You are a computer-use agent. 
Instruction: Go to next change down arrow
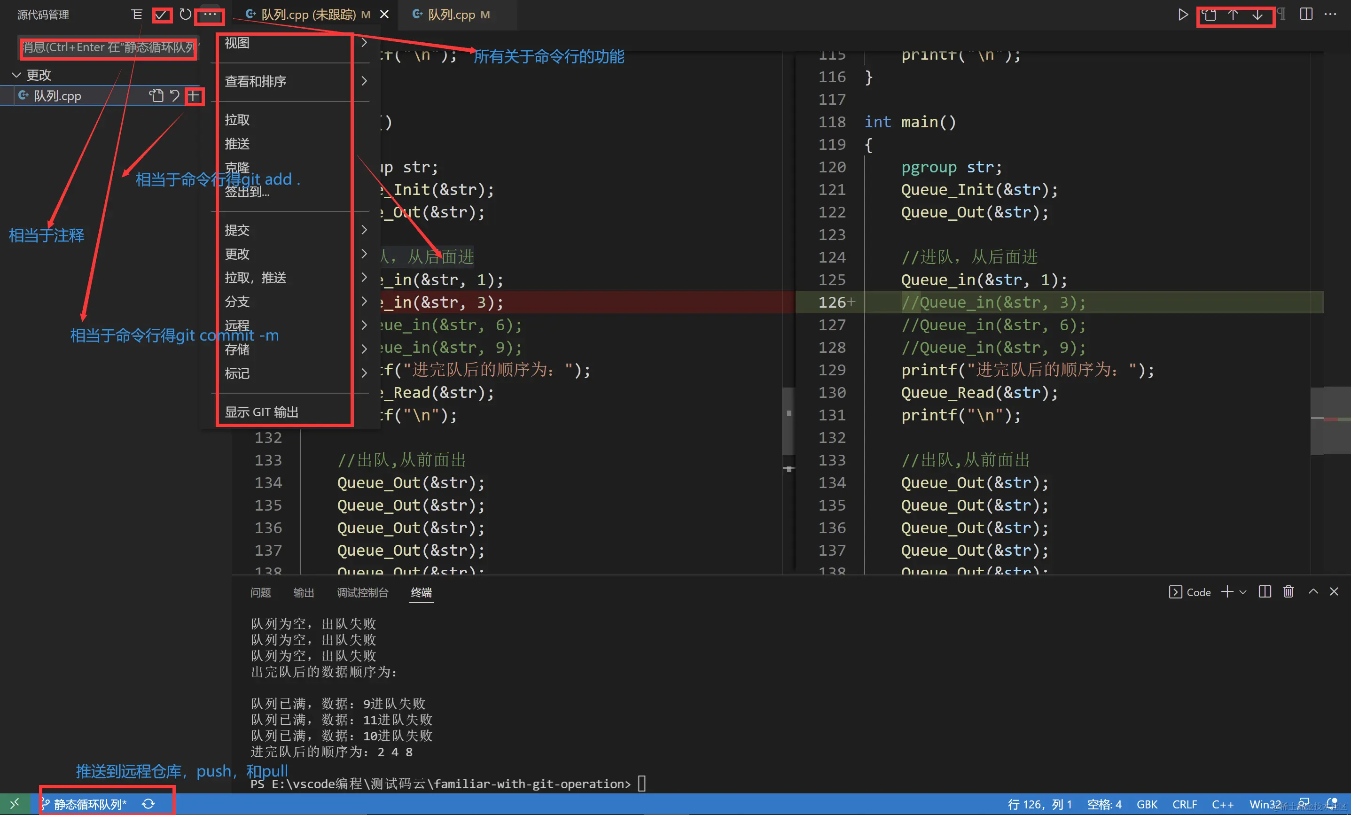[1257, 15]
